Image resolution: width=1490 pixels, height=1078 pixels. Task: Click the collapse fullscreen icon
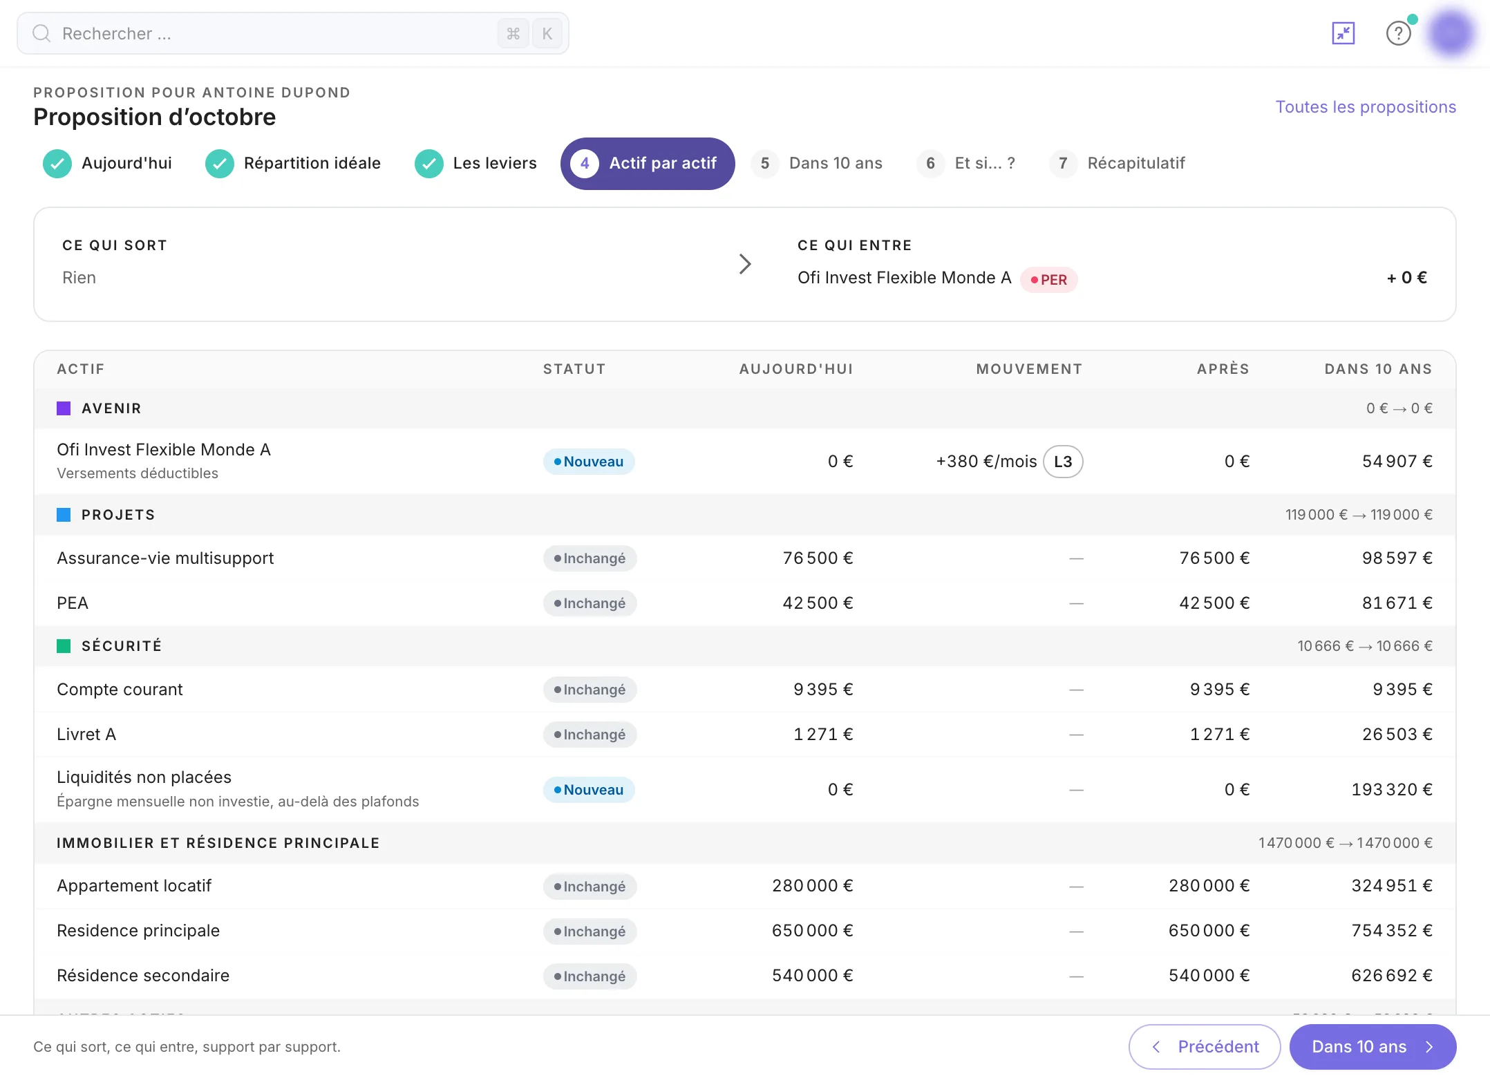pyautogui.click(x=1343, y=33)
